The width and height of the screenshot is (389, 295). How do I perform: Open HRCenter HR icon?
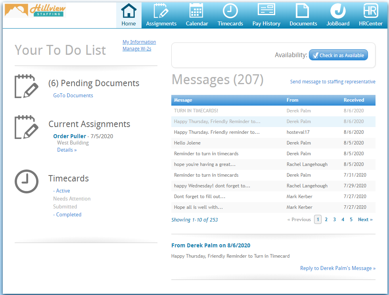(371, 11)
